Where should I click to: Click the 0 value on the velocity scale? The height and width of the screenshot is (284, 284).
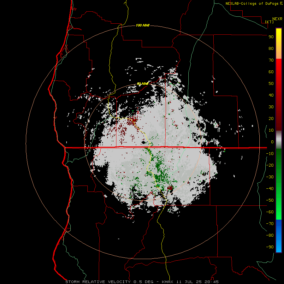coord(272,142)
